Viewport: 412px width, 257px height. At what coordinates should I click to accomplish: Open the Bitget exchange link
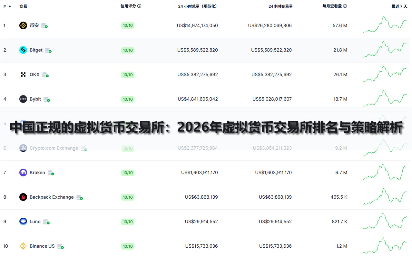click(x=36, y=50)
